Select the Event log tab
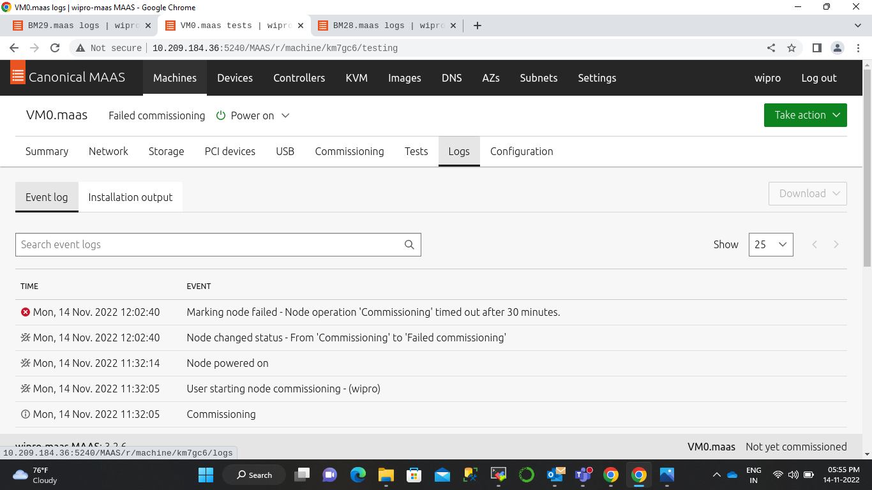872x490 pixels. click(47, 197)
